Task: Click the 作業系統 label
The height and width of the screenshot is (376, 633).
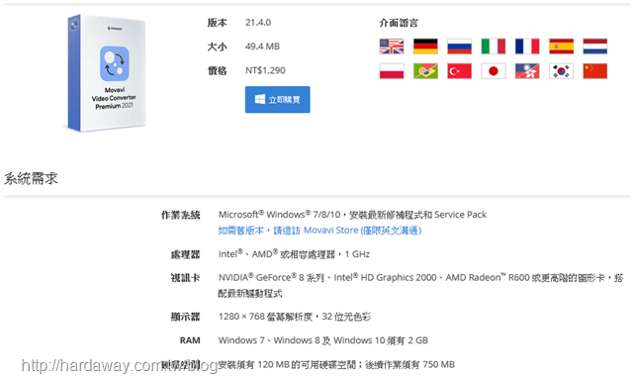Action: (180, 215)
